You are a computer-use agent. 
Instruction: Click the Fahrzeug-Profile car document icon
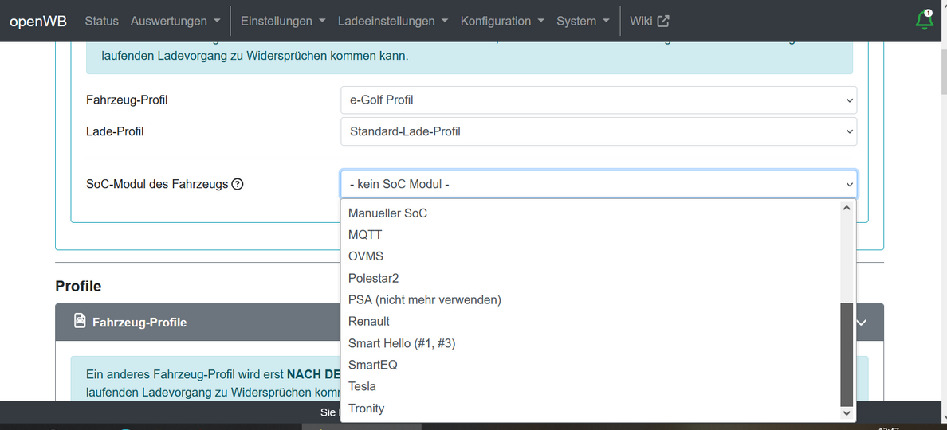(80, 321)
